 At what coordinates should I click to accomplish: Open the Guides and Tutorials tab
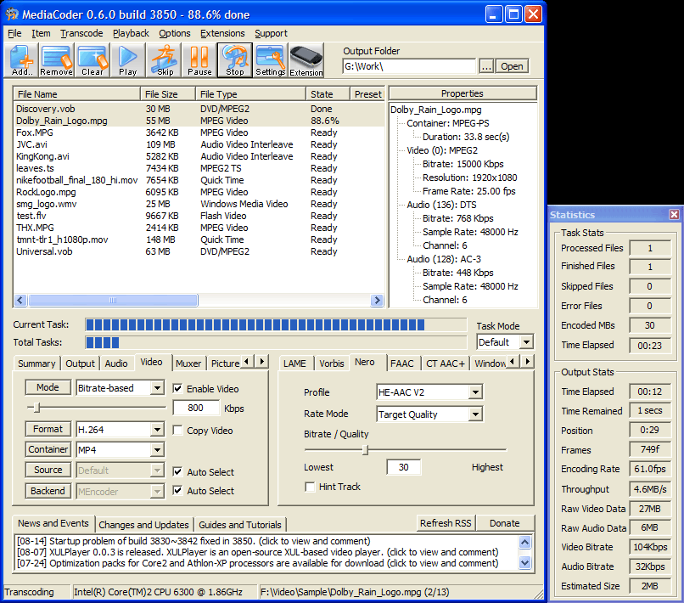click(240, 524)
